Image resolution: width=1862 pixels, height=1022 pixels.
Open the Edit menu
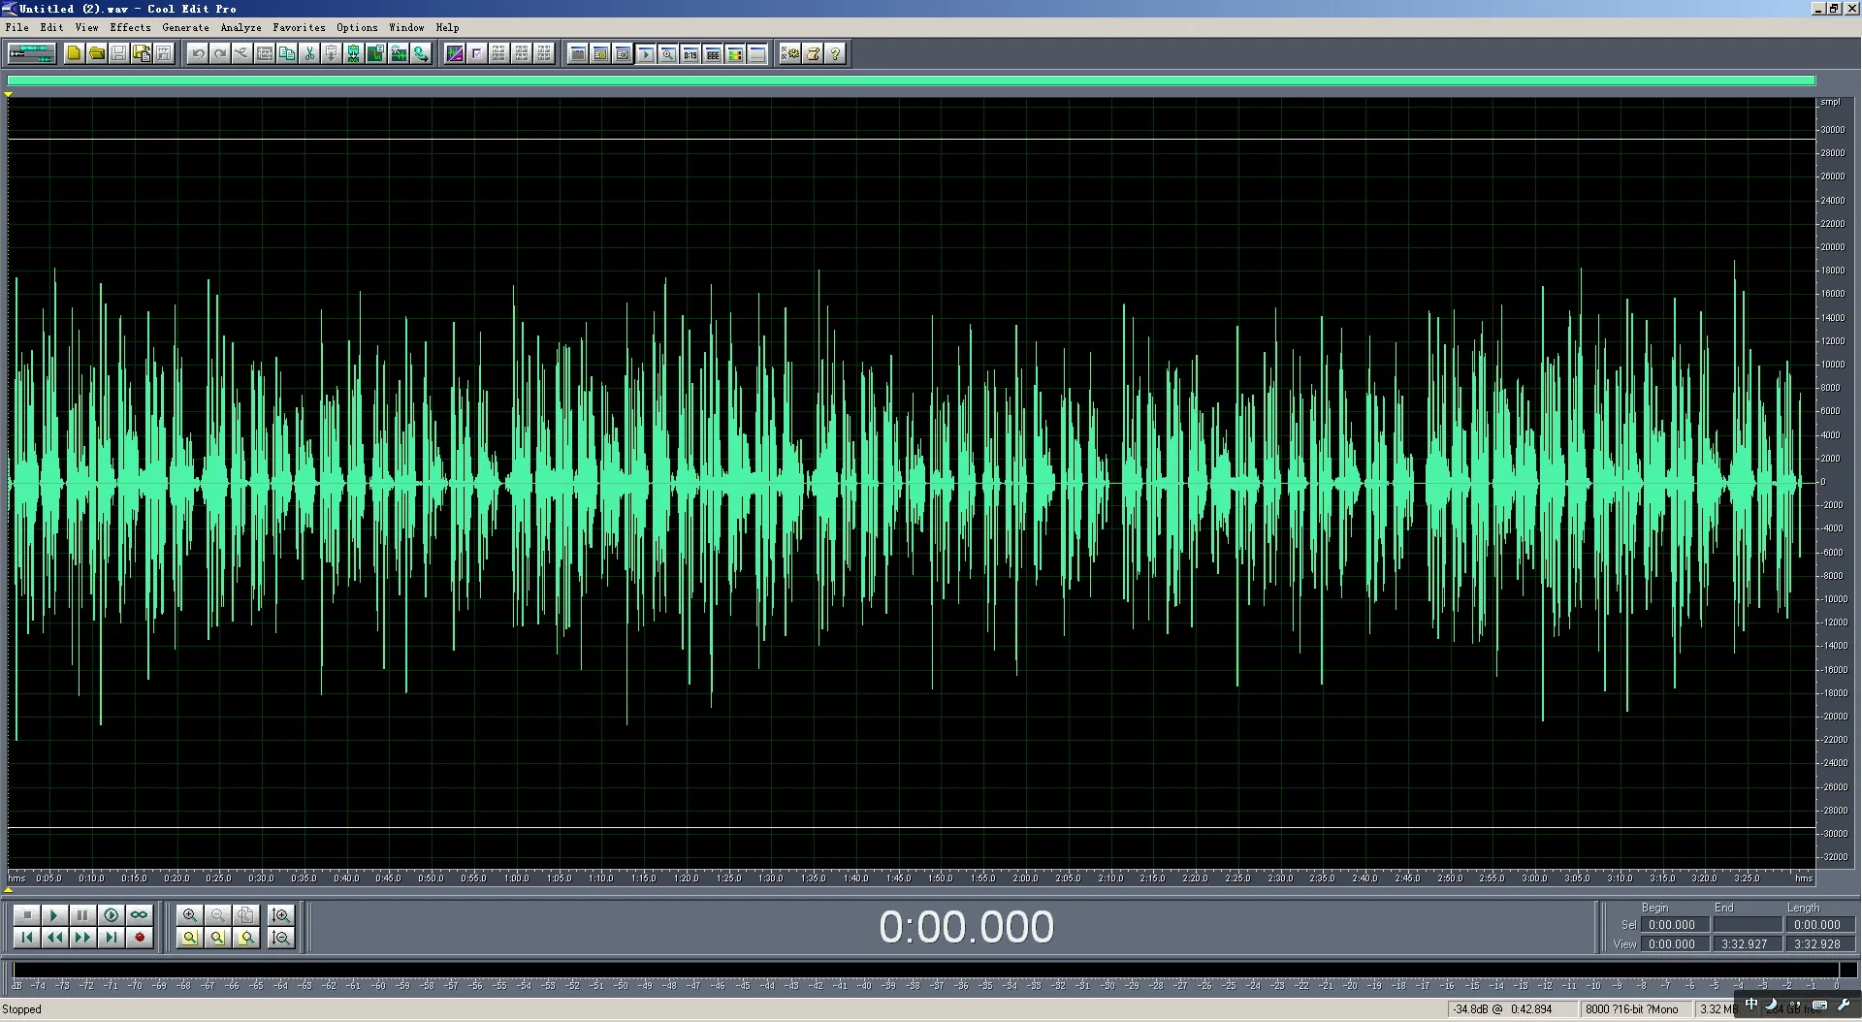(x=51, y=27)
